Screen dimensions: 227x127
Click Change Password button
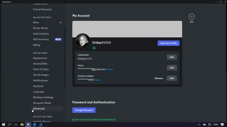point(84,110)
